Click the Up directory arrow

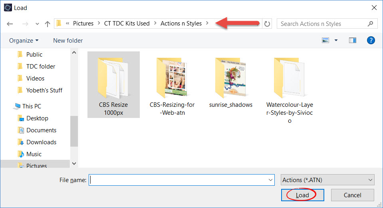[48, 24]
